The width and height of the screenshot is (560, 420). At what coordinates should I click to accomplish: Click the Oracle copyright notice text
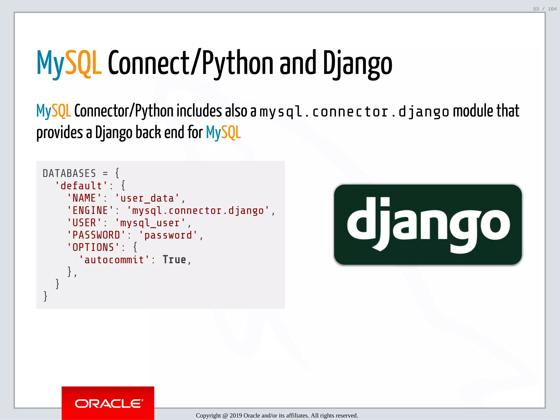coord(277,415)
